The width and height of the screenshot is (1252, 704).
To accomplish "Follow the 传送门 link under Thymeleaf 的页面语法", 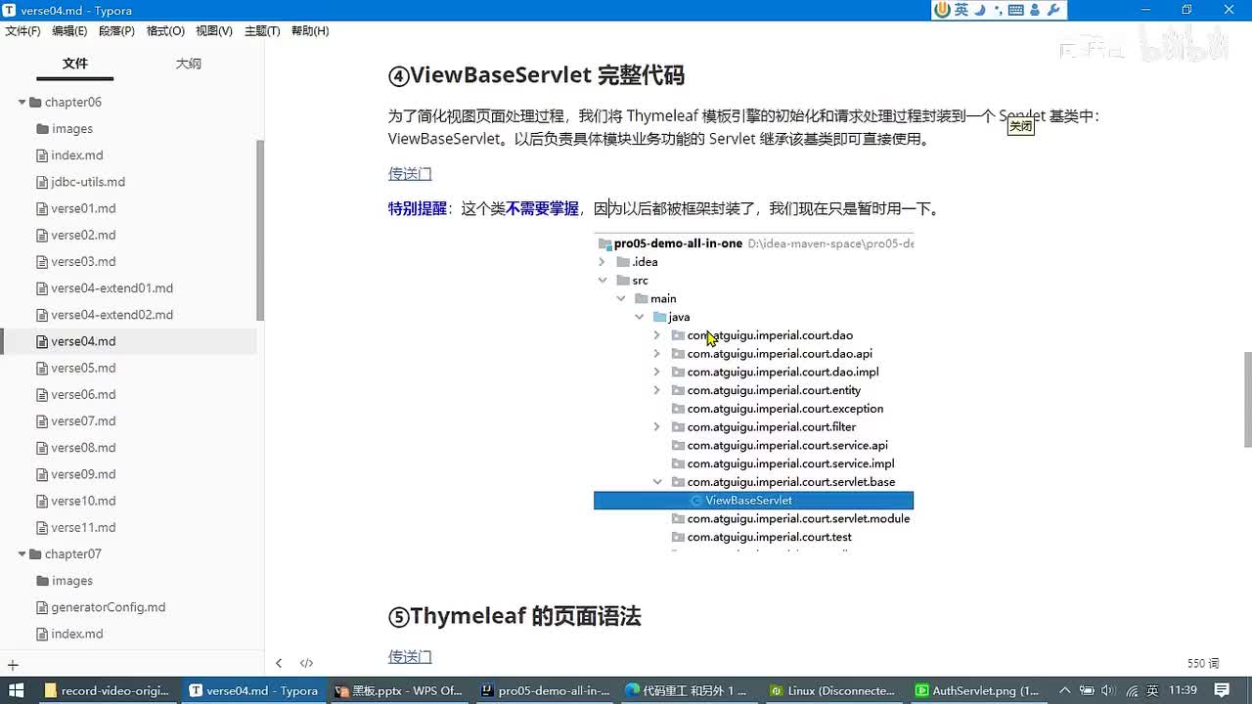I will (410, 656).
